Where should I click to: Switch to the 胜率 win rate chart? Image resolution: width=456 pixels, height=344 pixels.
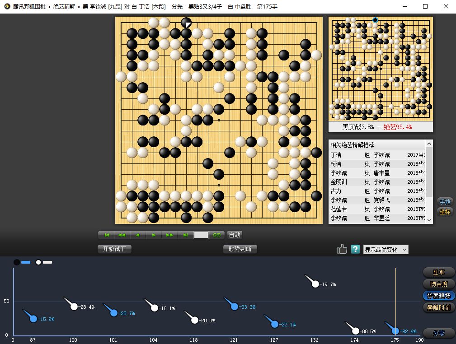coord(439,273)
